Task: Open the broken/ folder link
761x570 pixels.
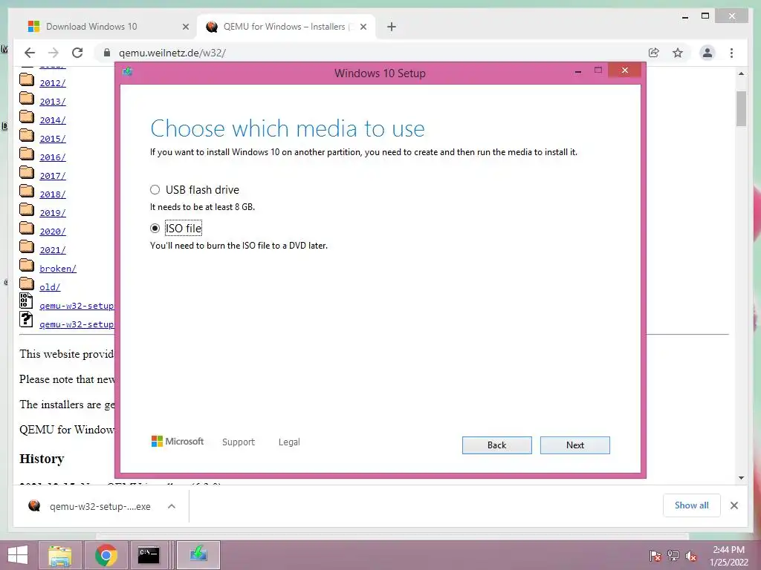Action: pos(58,268)
